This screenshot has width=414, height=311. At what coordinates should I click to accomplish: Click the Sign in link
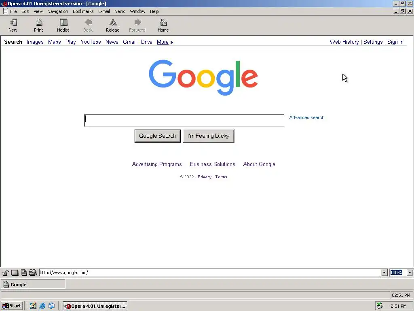pos(395,42)
